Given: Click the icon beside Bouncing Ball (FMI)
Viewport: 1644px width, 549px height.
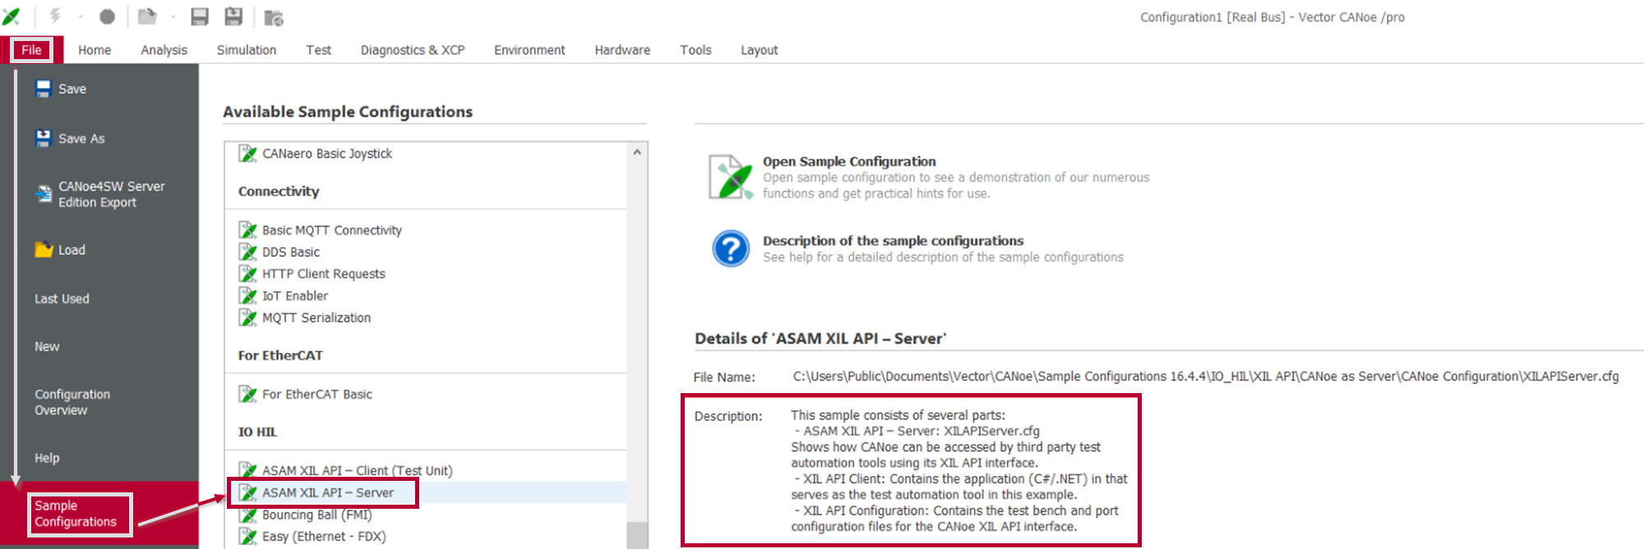Looking at the screenshot, I should tap(248, 515).
